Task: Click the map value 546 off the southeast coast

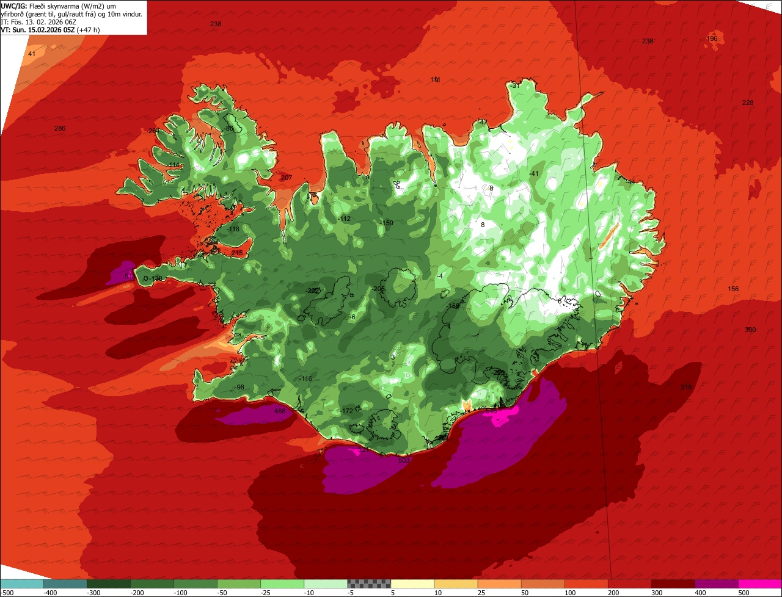Action: (491, 412)
